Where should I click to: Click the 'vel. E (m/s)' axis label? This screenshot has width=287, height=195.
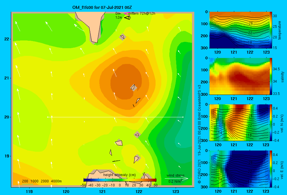282,170
